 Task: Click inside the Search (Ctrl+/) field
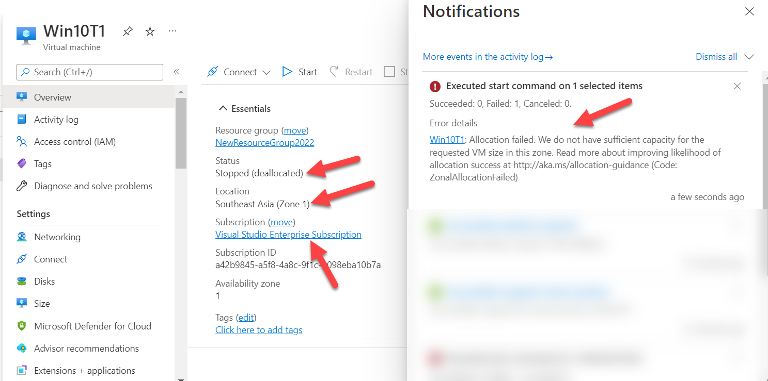[x=89, y=72]
